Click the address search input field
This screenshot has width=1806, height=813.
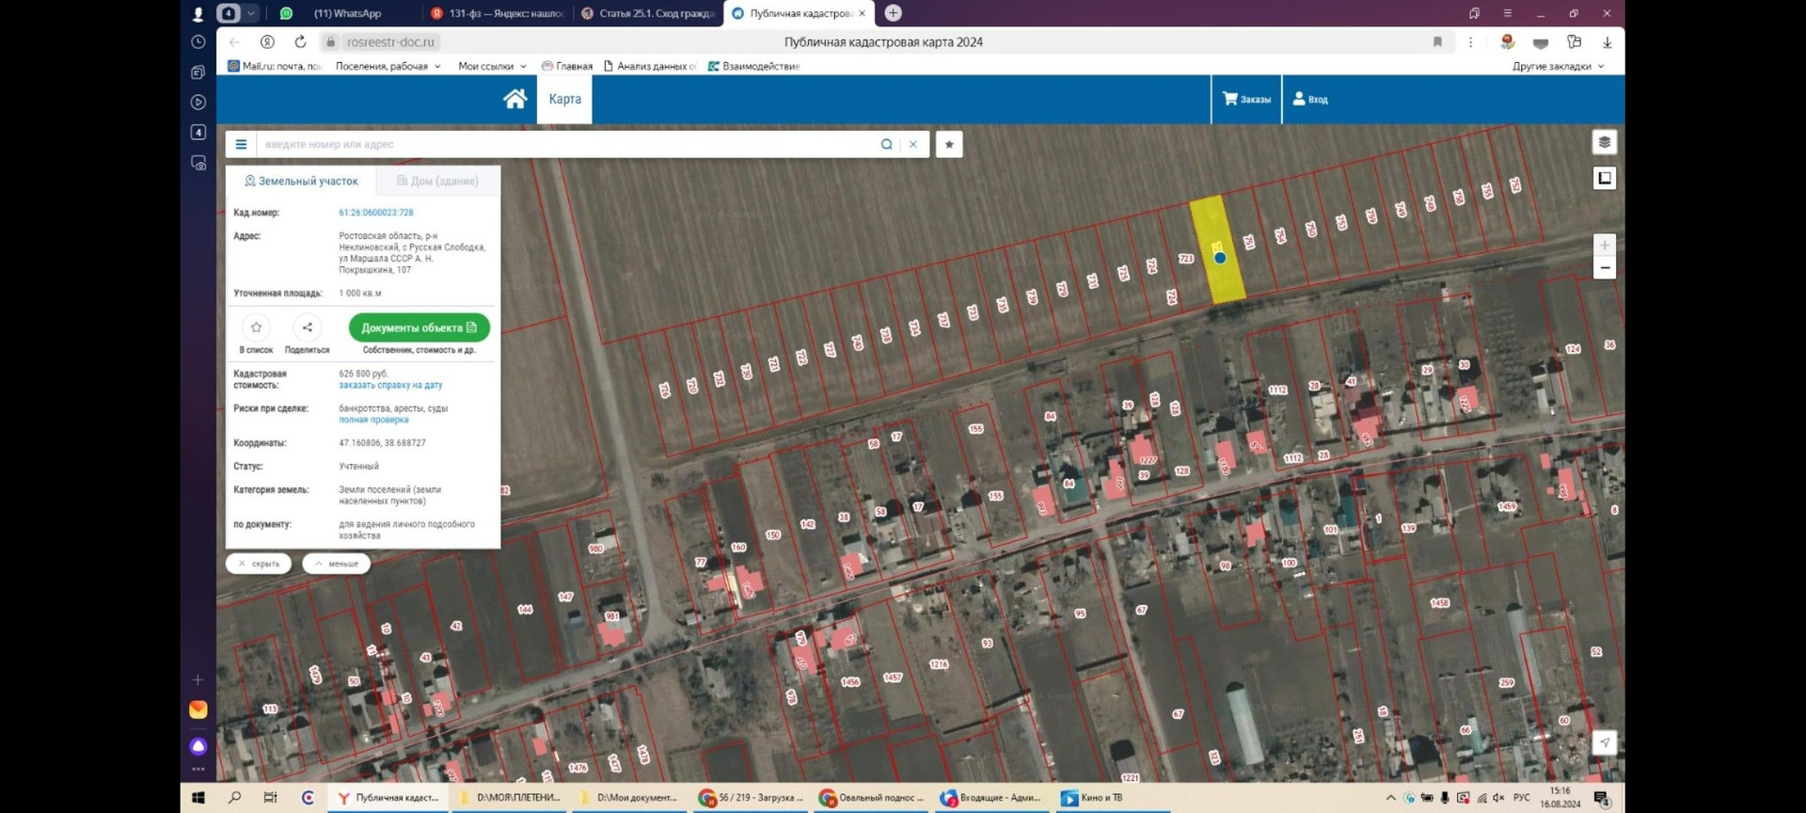click(x=564, y=144)
